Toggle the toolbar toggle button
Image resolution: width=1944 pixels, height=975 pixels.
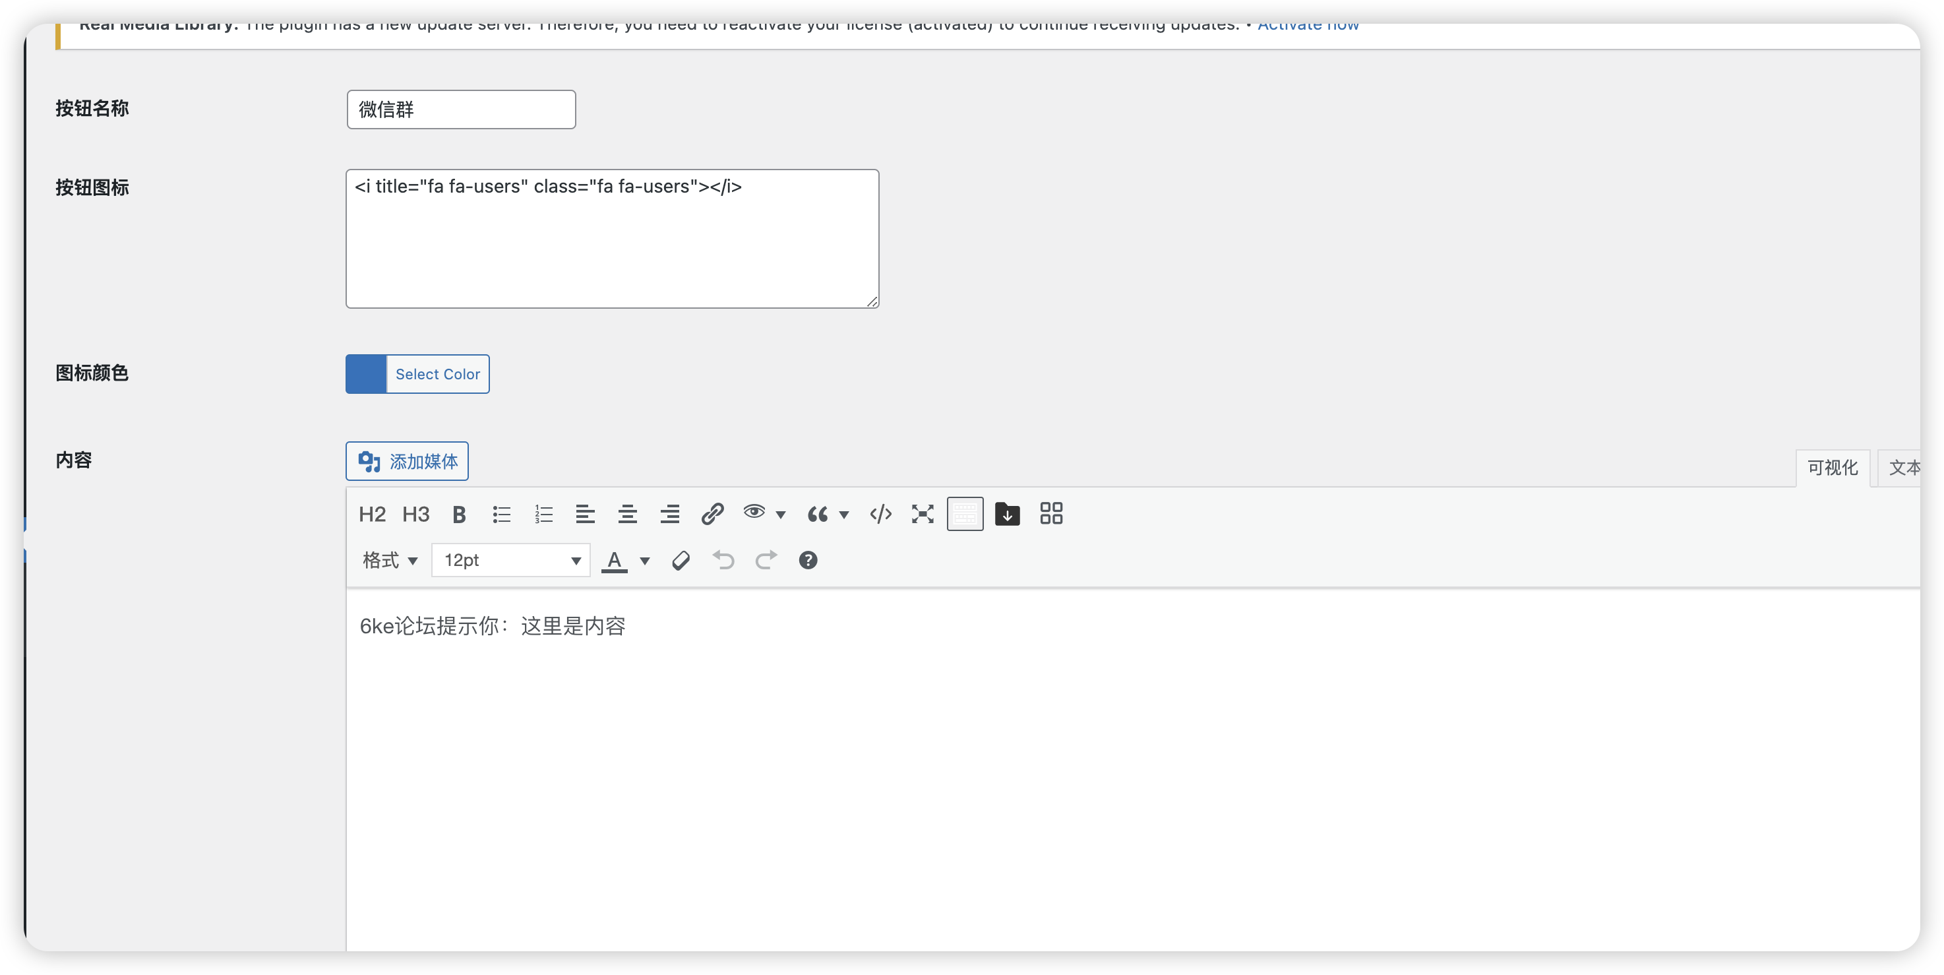click(965, 515)
